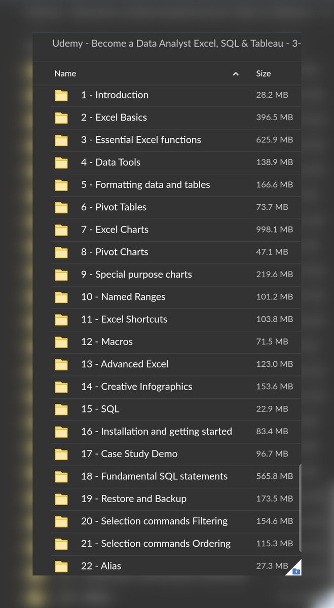This screenshot has width=334, height=608.
Task: Open the 4 - Data Tools folder name
Action: click(x=110, y=162)
